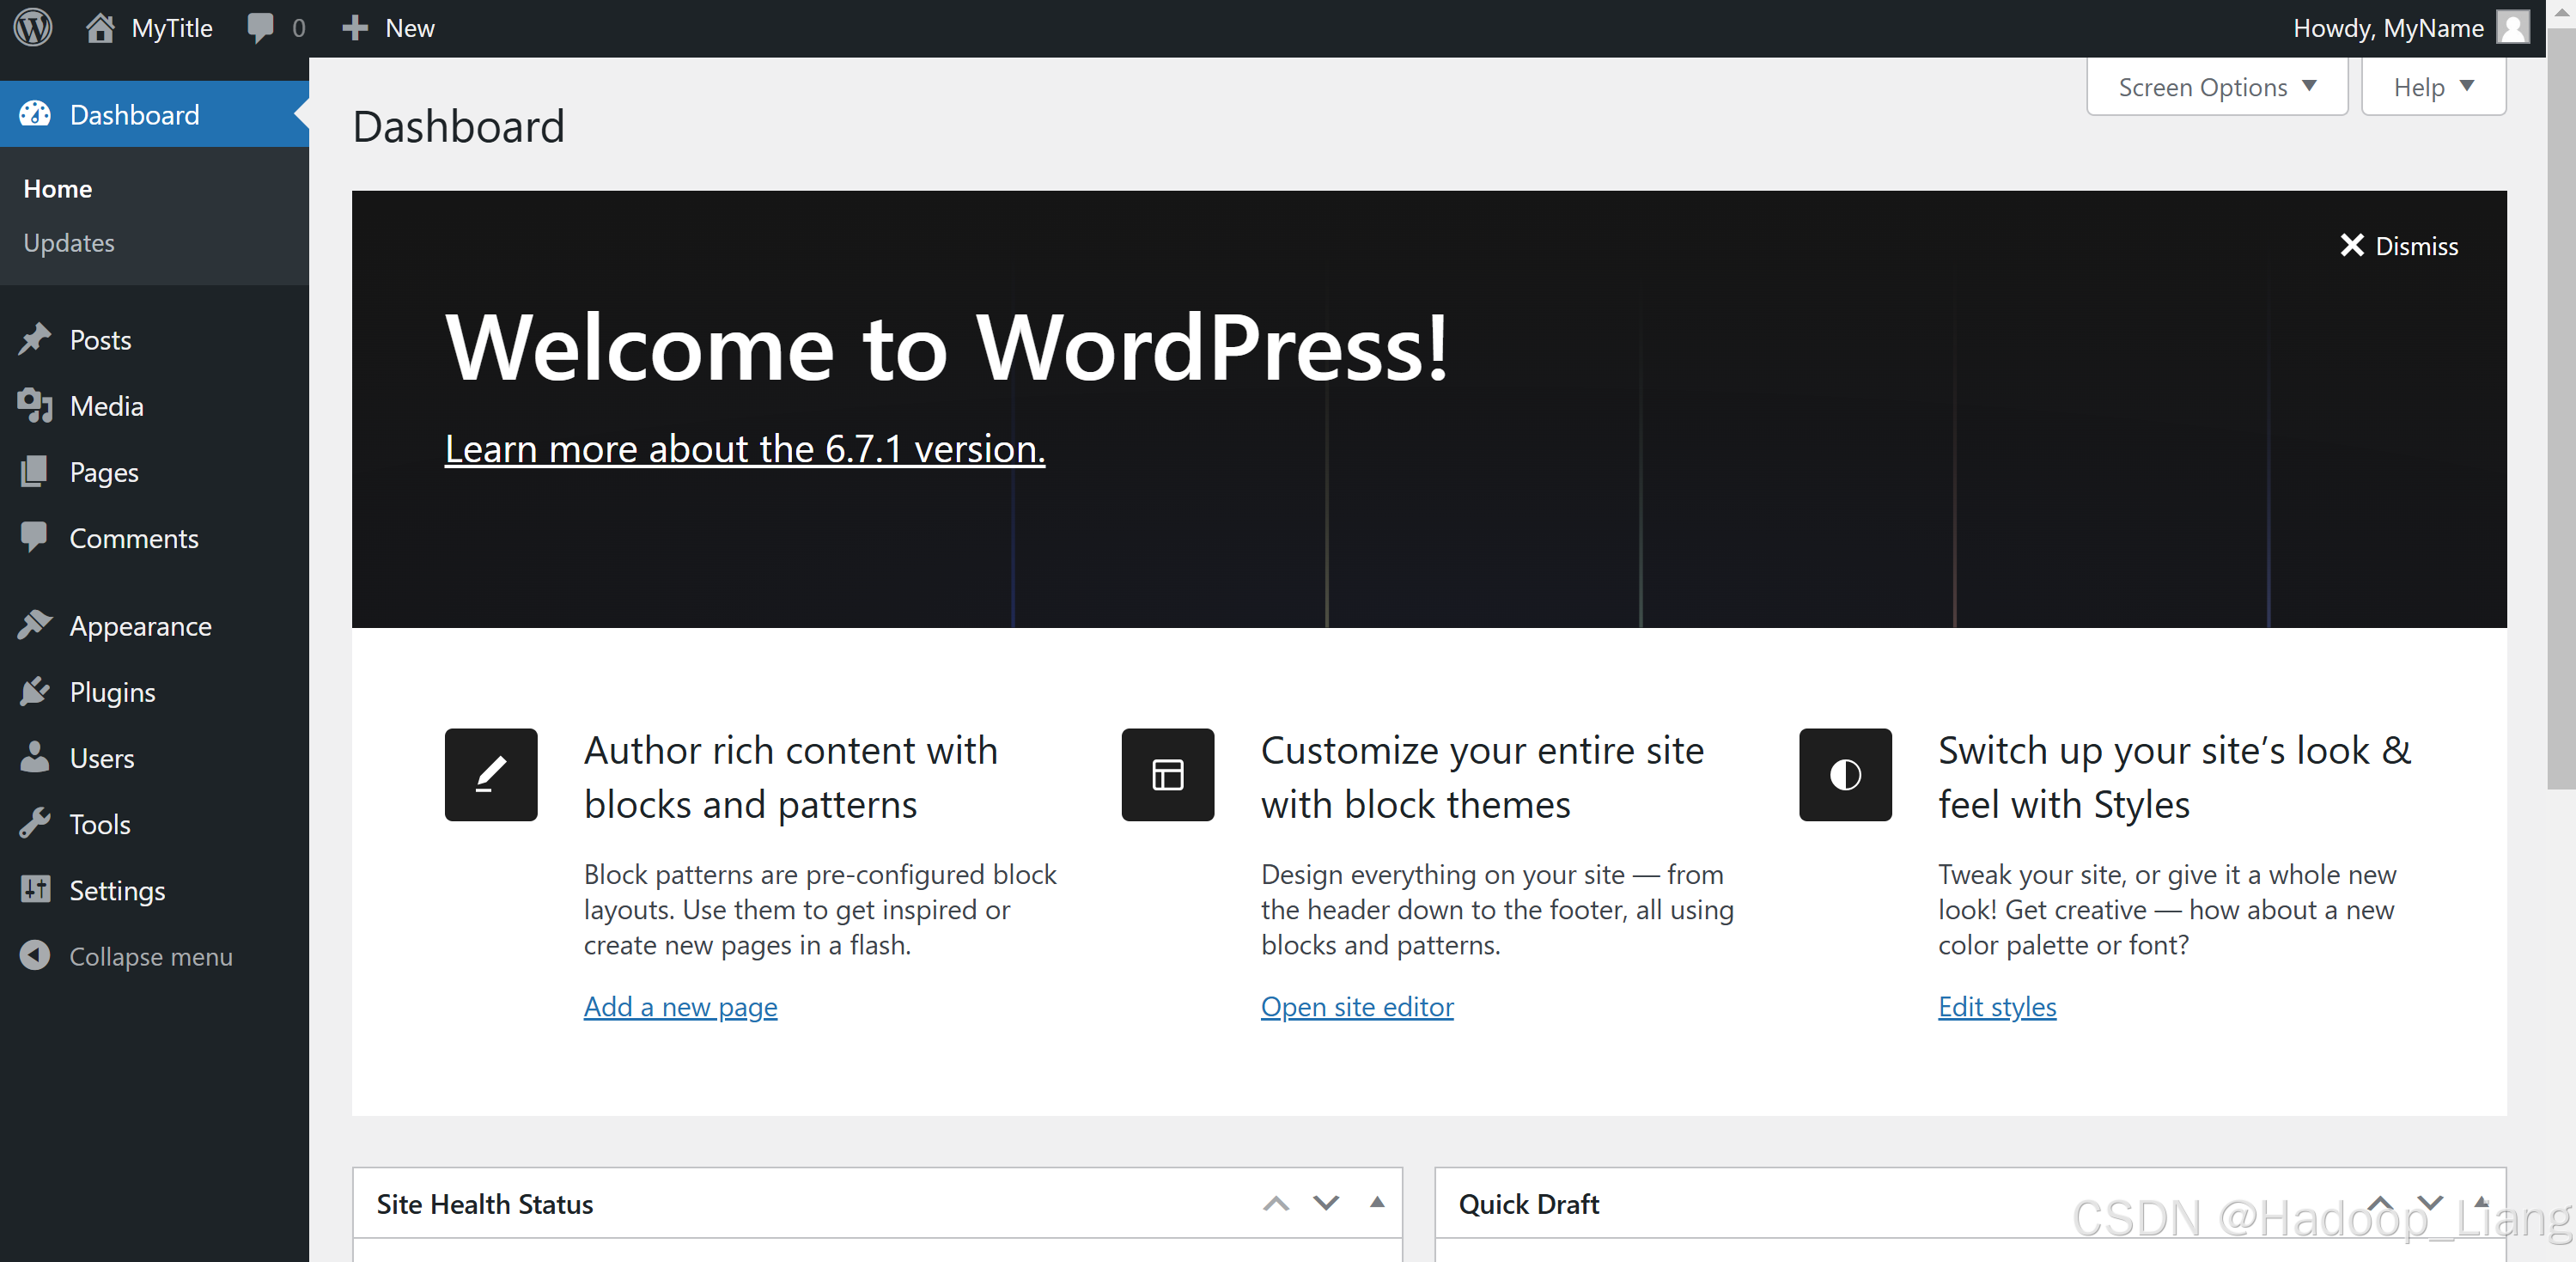Click the Media sidebar icon
The height and width of the screenshot is (1262, 2576).
pyautogui.click(x=34, y=405)
